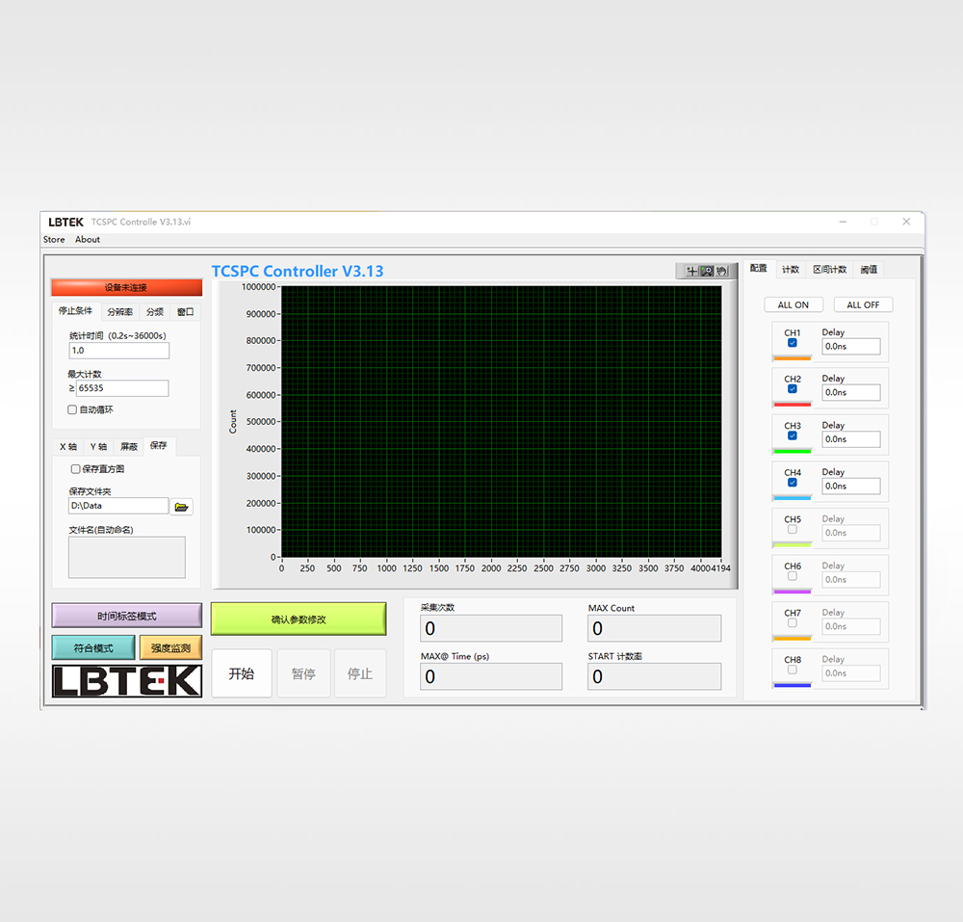Open folder browser next to D:\Data
The width and height of the screenshot is (963, 922).
[x=181, y=507]
